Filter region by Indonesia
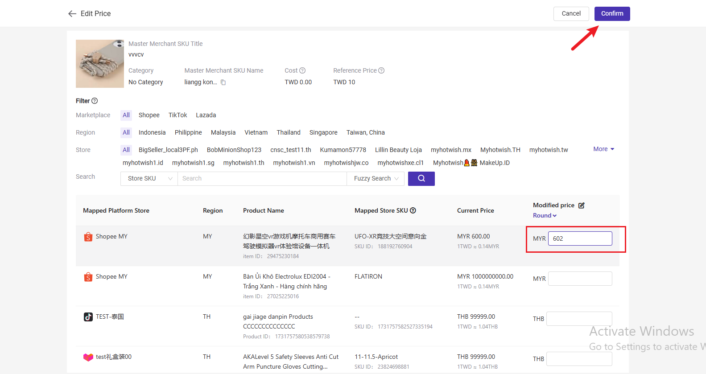The image size is (706, 374). (152, 132)
